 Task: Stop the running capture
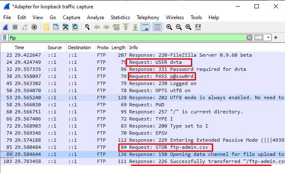[x=15, y=27]
